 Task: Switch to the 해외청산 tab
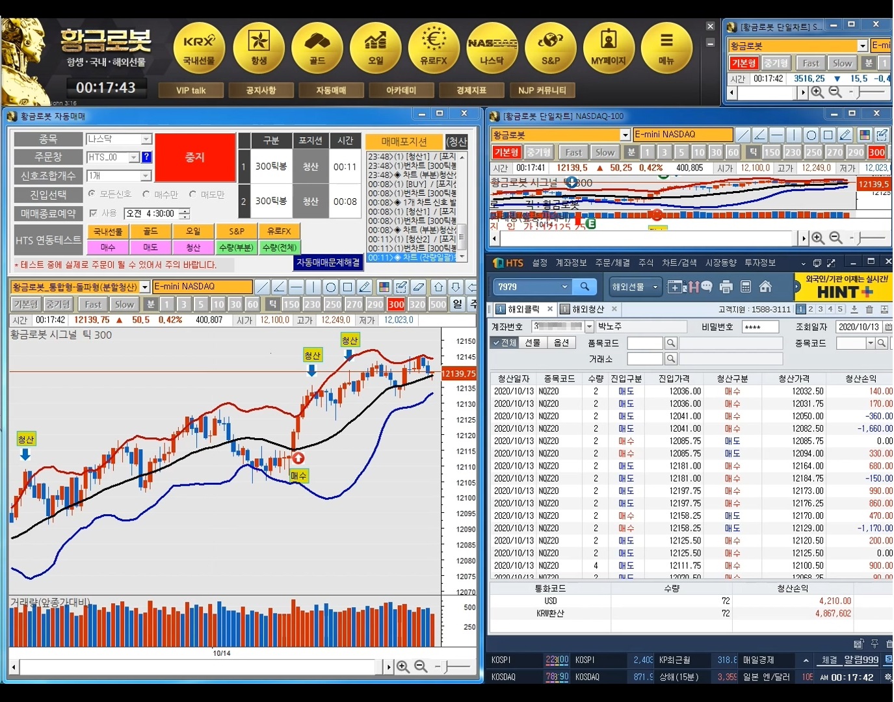tap(588, 309)
